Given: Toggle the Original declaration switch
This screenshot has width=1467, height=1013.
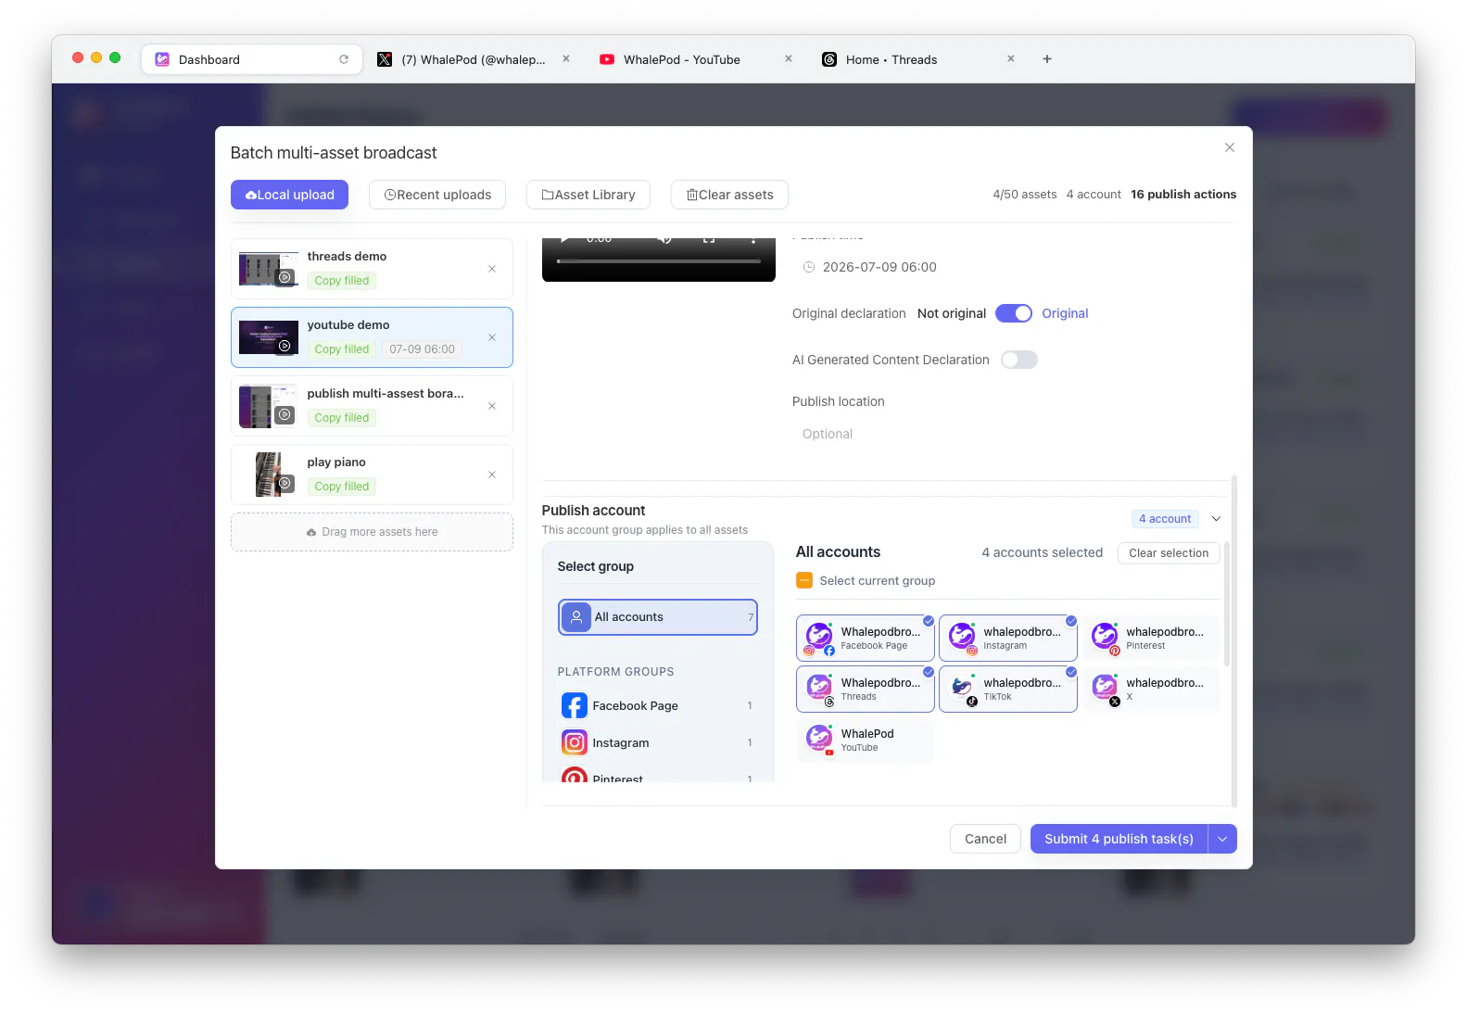Looking at the screenshot, I should (x=1014, y=313).
